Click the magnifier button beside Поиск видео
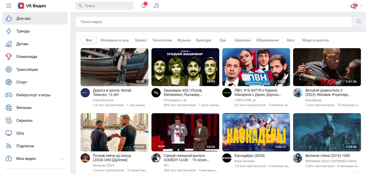Image resolution: width=366 pixels, height=174 pixels. click(358, 22)
